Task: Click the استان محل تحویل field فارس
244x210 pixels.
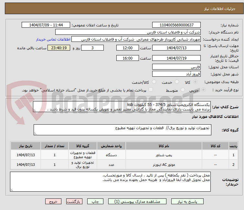Action: click(x=176, y=67)
